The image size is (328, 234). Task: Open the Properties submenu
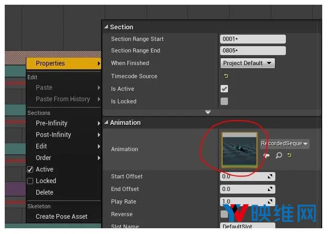(64, 63)
